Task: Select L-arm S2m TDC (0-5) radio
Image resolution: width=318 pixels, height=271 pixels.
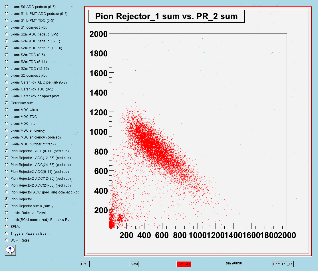Action: pos(7,55)
